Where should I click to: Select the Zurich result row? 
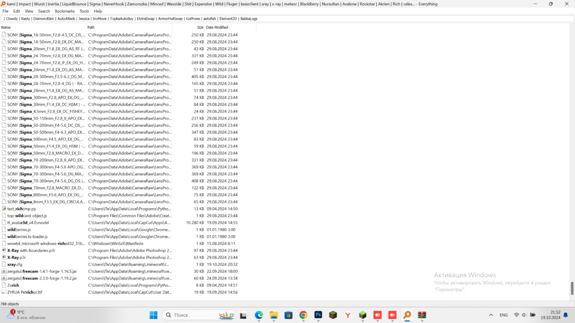(13, 285)
